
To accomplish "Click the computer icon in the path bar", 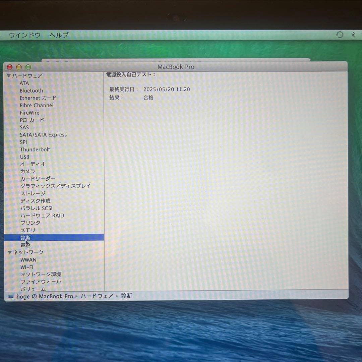I will tap(11, 297).
